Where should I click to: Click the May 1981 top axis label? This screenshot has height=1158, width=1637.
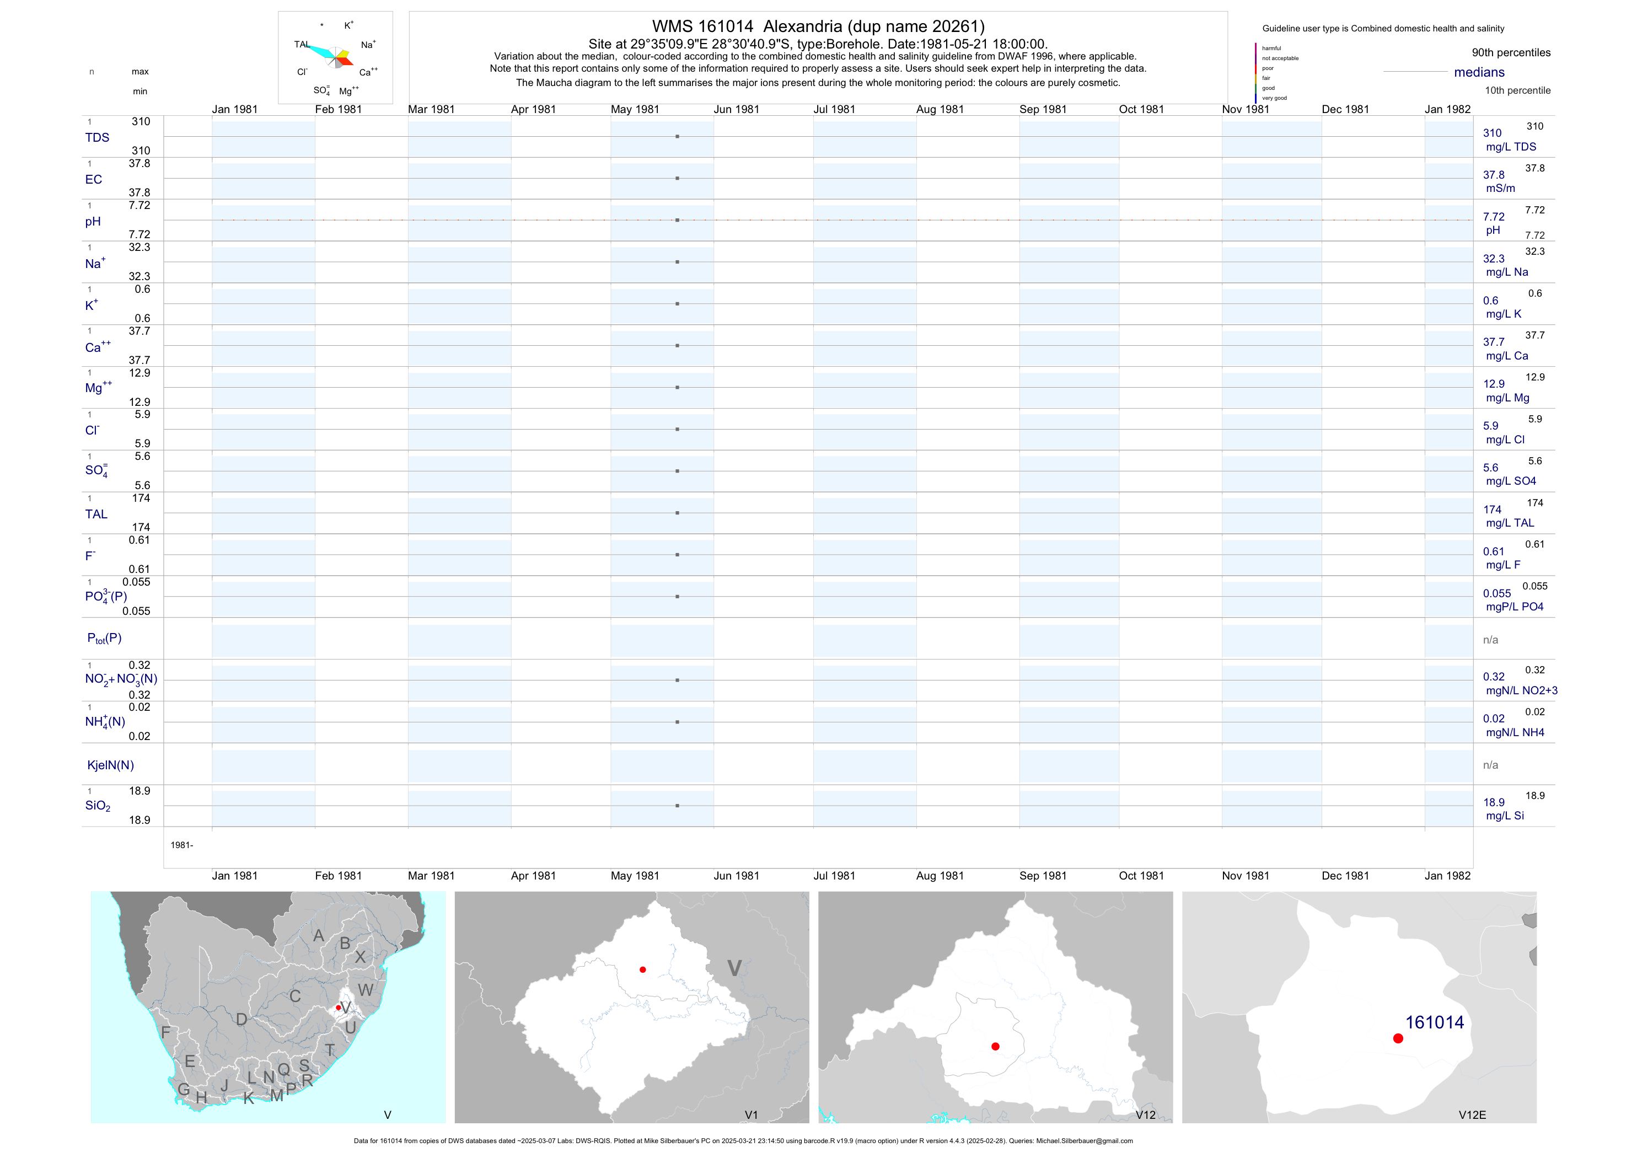pyautogui.click(x=635, y=109)
